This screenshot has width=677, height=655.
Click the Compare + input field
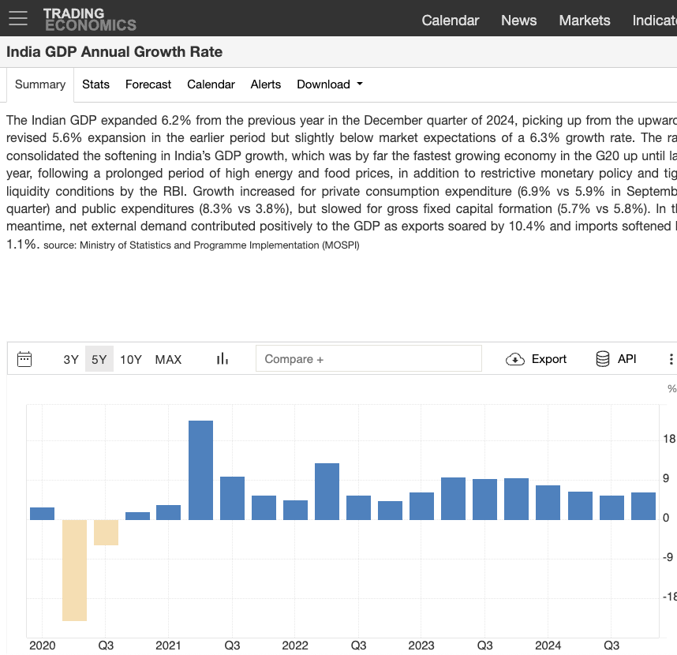pos(368,359)
